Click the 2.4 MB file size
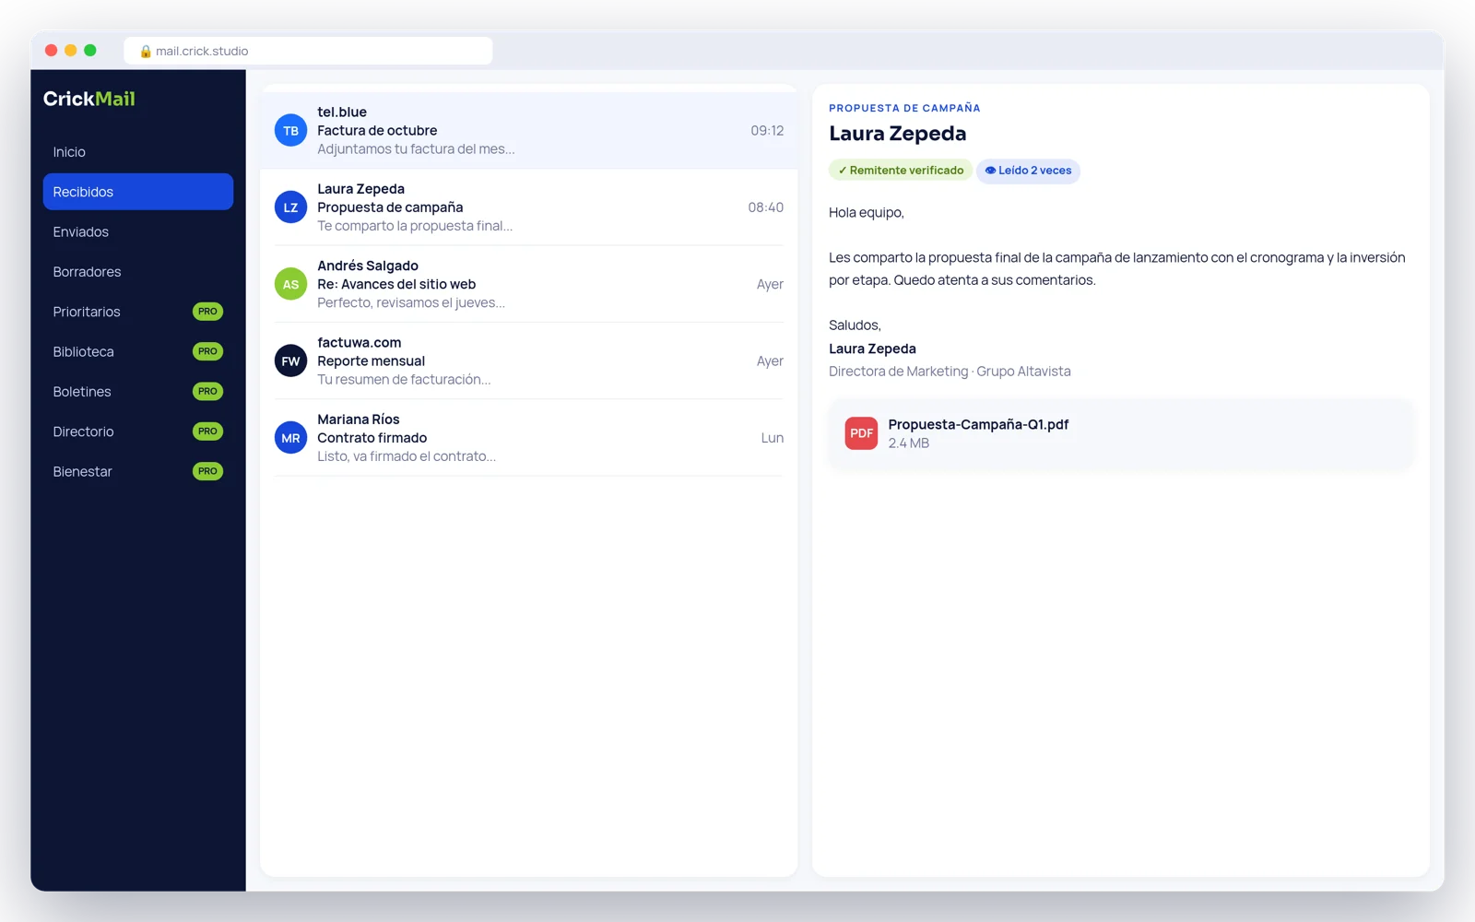1475x922 pixels. (909, 443)
